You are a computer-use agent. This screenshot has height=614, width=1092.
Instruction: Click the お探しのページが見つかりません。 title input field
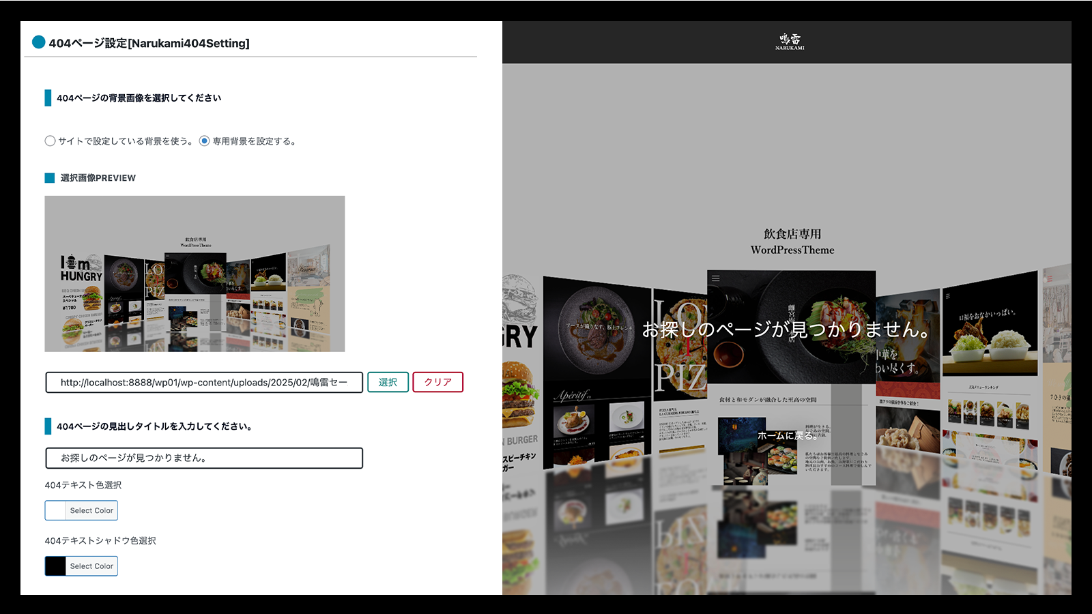point(204,458)
